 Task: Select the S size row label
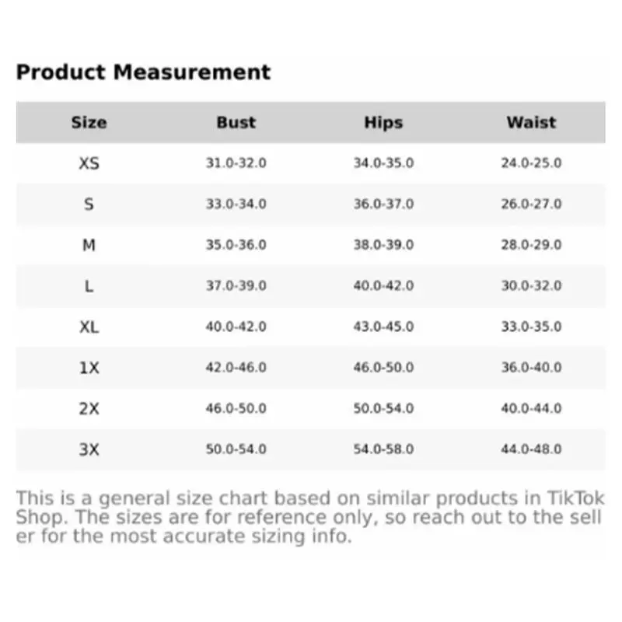coord(89,204)
